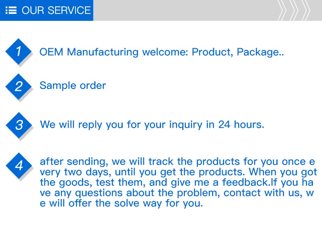Screen dimensions: 322x231
Task: Click the word "Package.." in first item
Action: (x=260, y=53)
